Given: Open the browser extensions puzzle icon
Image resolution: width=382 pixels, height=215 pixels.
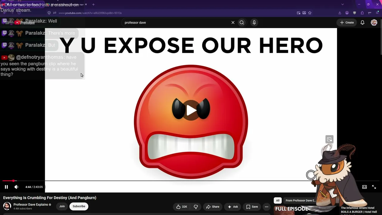Looking at the screenshot, I should [x=362, y=13].
